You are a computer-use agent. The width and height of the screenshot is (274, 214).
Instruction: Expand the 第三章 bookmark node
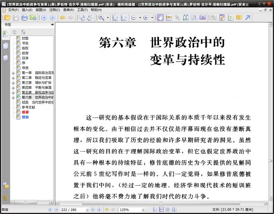tap(13, 83)
